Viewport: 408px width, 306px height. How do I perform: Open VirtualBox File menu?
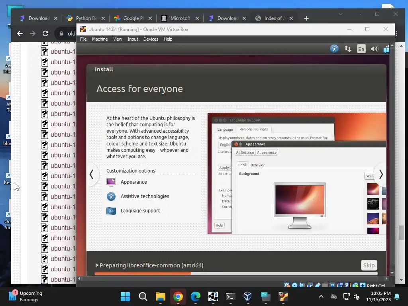coord(83,39)
